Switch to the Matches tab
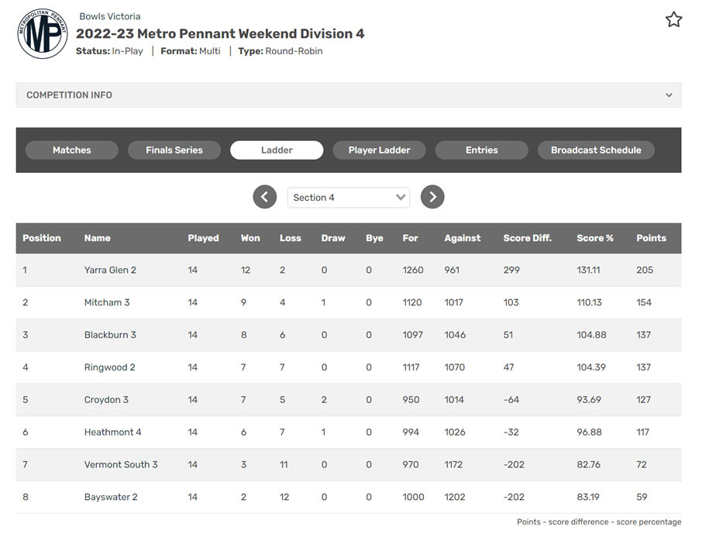Viewport: 709px width, 541px height. click(72, 150)
